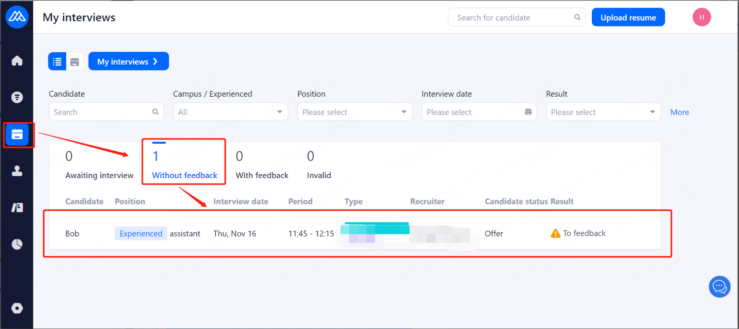
Task: Open the Interview date picker field
Action: point(479,112)
